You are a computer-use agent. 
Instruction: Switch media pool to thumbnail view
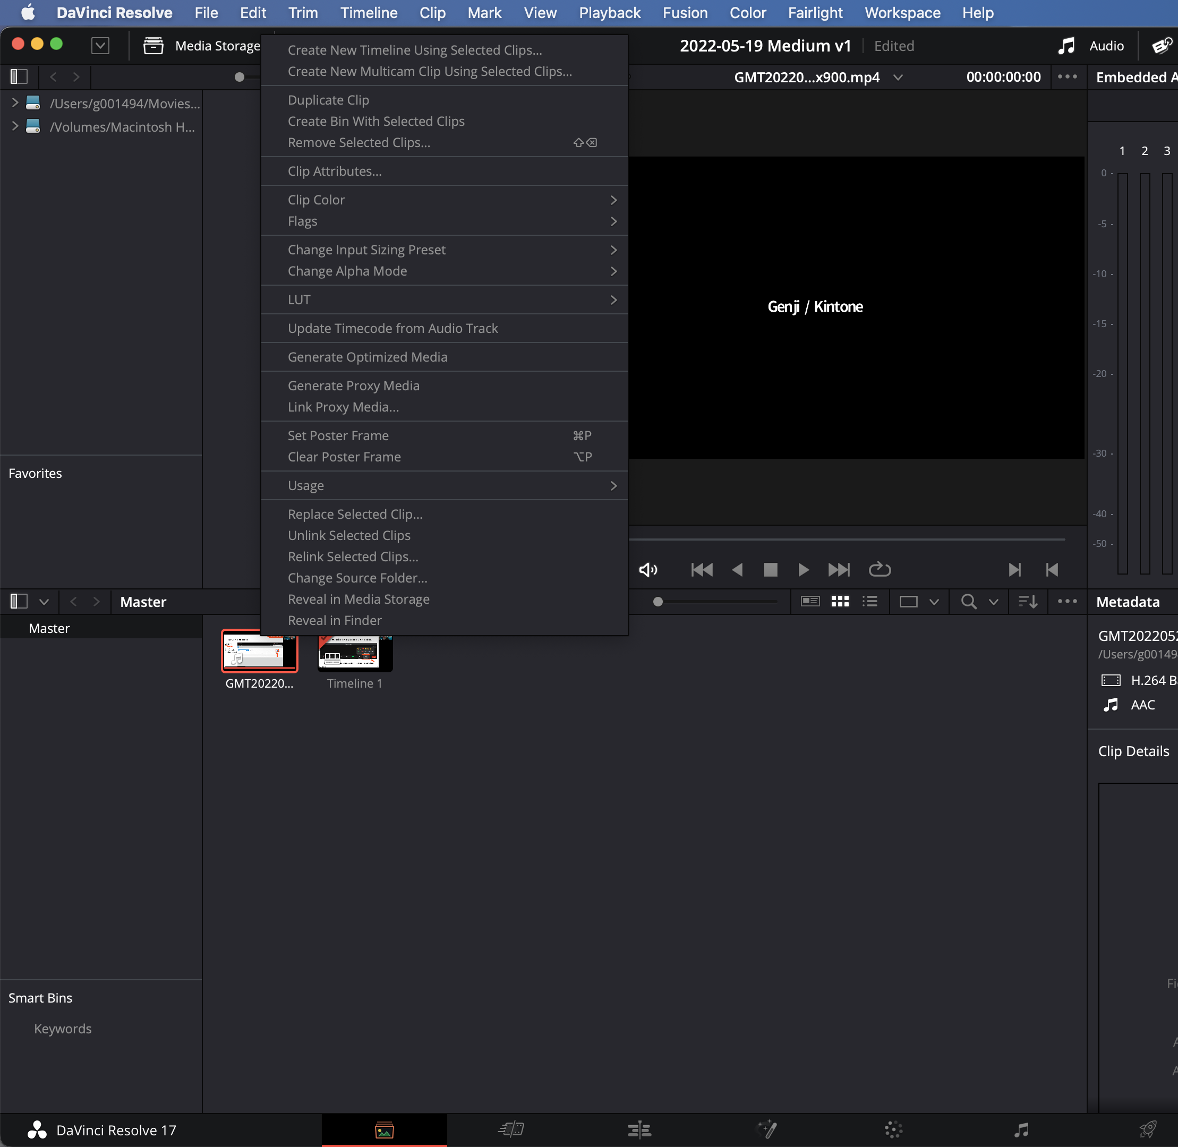point(840,601)
